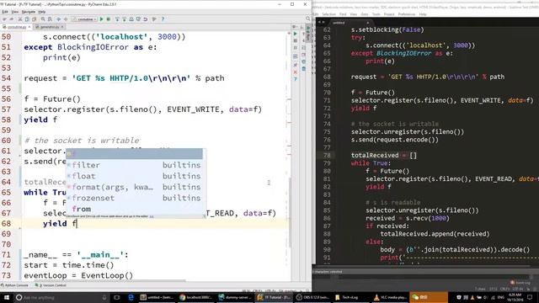Open the coroutine run configuration dropdown
Screen dimensions: 539x303
[84, 19]
